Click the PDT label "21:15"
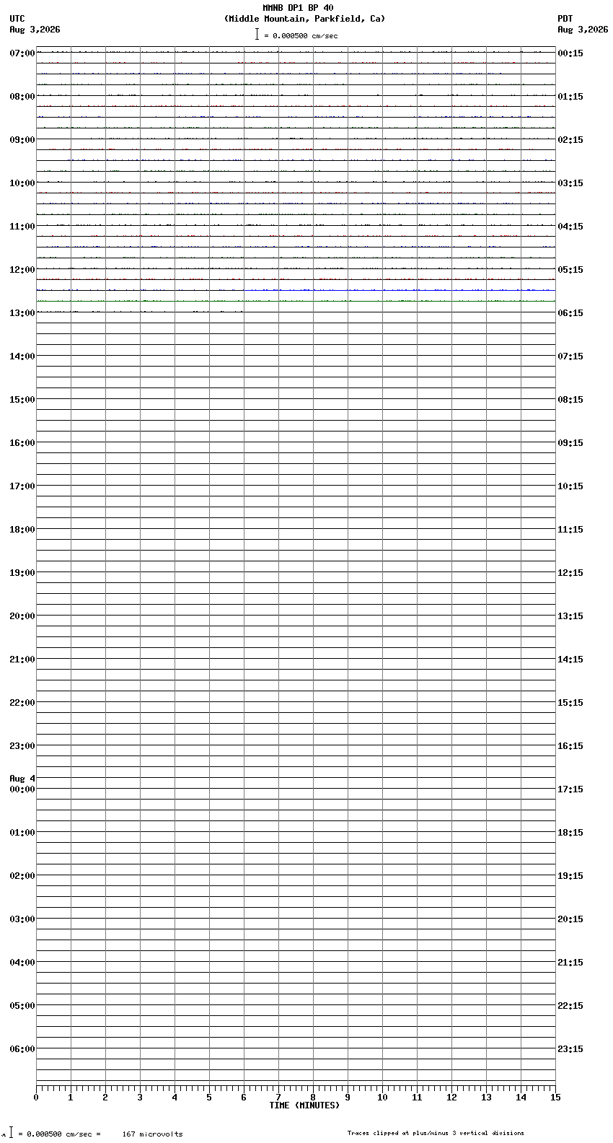This screenshot has height=1143, width=613. (x=570, y=963)
